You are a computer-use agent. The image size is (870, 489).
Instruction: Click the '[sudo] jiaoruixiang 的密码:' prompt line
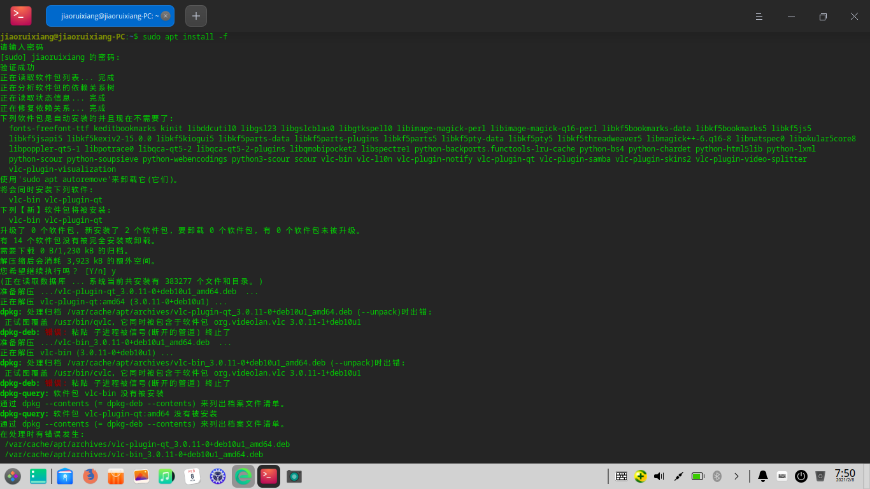pyautogui.click(x=60, y=57)
